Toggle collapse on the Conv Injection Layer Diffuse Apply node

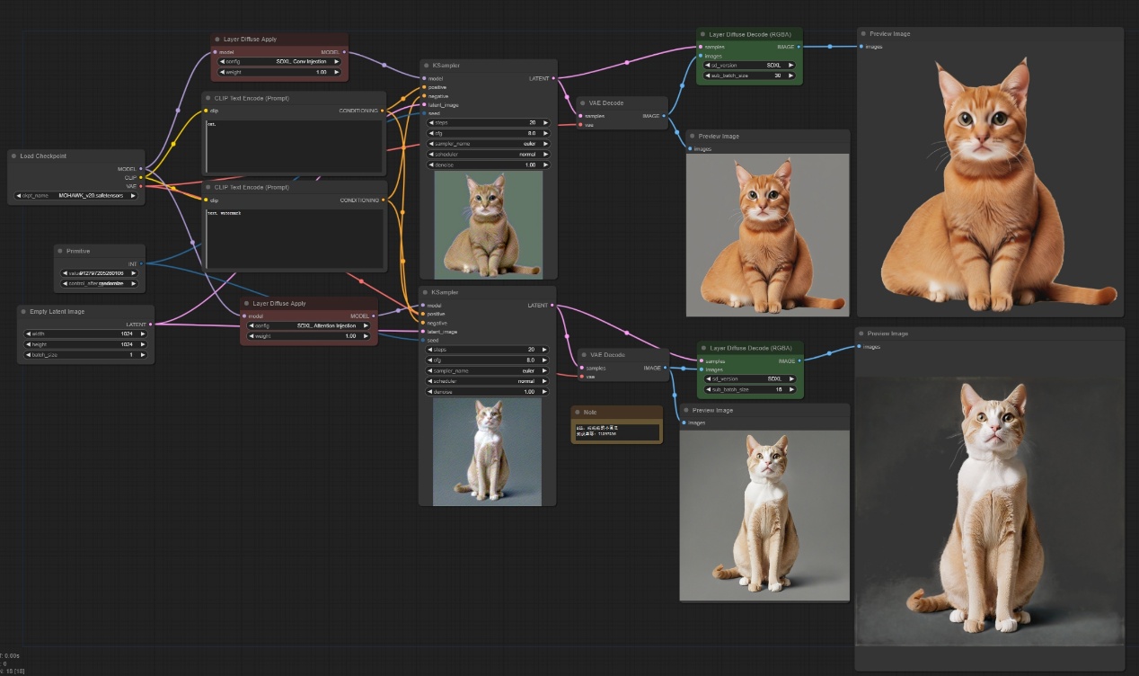click(x=216, y=40)
